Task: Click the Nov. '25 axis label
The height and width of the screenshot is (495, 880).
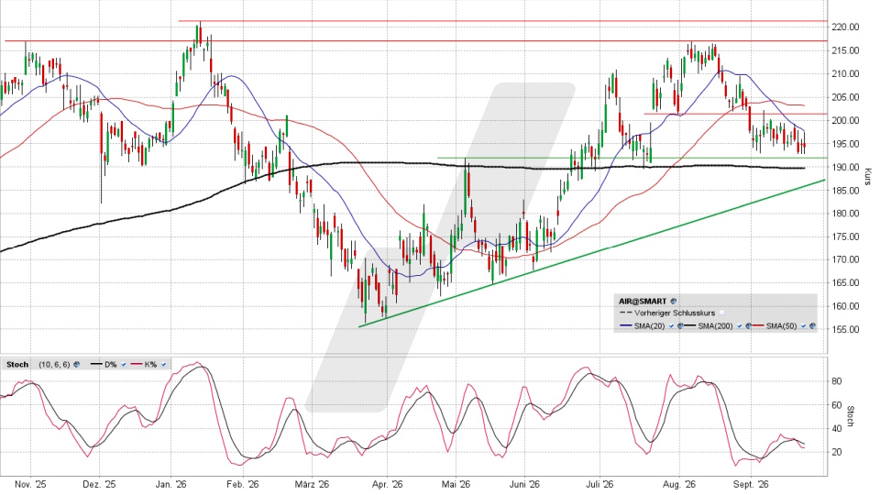Action: (x=30, y=484)
